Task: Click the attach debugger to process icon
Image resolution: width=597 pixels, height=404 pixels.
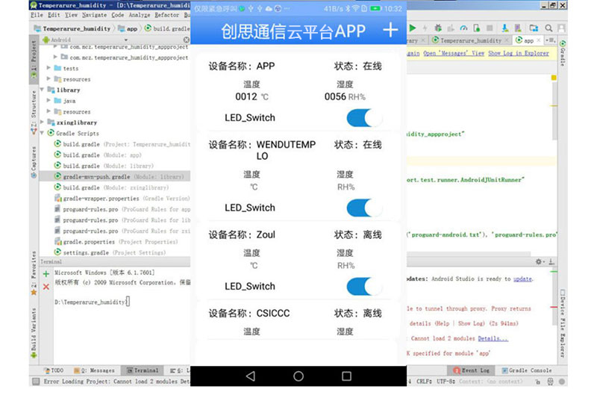Action: click(476, 28)
